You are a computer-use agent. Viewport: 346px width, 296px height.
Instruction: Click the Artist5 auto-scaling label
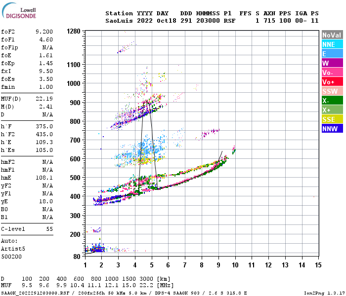coord(13,249)
